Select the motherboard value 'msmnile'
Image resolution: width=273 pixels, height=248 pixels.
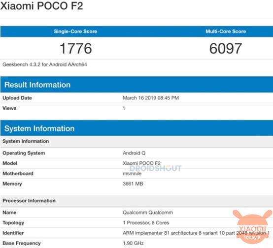coord(132,174)
